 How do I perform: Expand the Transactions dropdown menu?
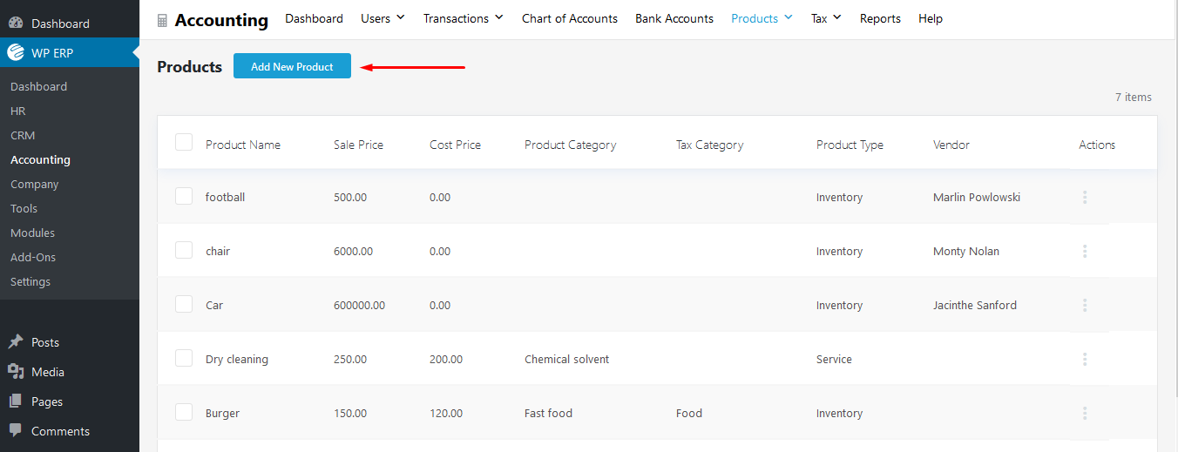pyautogui.click(x=463, y=18)
